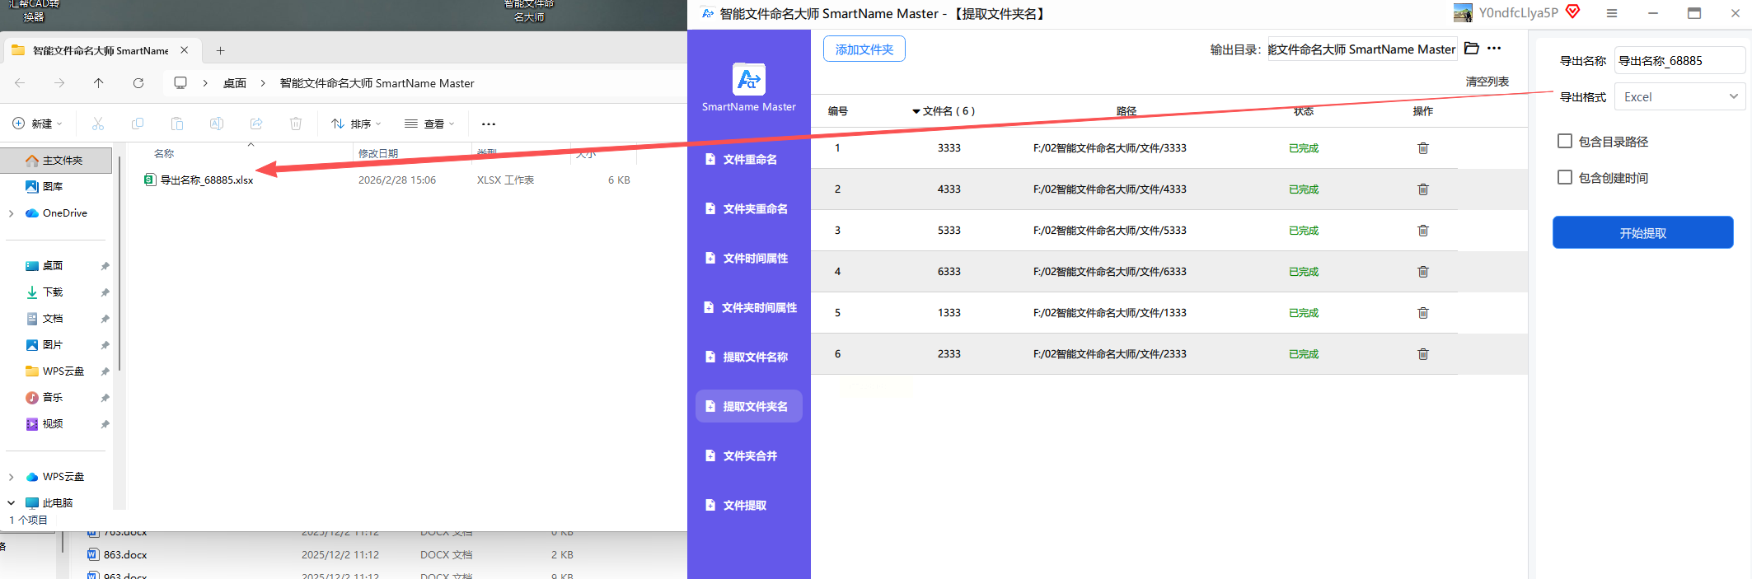
Task: Click the three-dot more options beside output directory
Action: (x=1494, y=49)
